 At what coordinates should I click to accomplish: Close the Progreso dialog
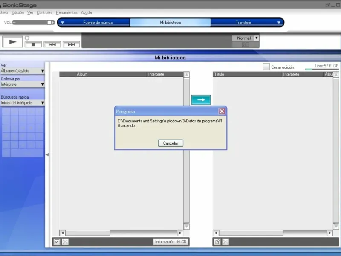[222, 111]
